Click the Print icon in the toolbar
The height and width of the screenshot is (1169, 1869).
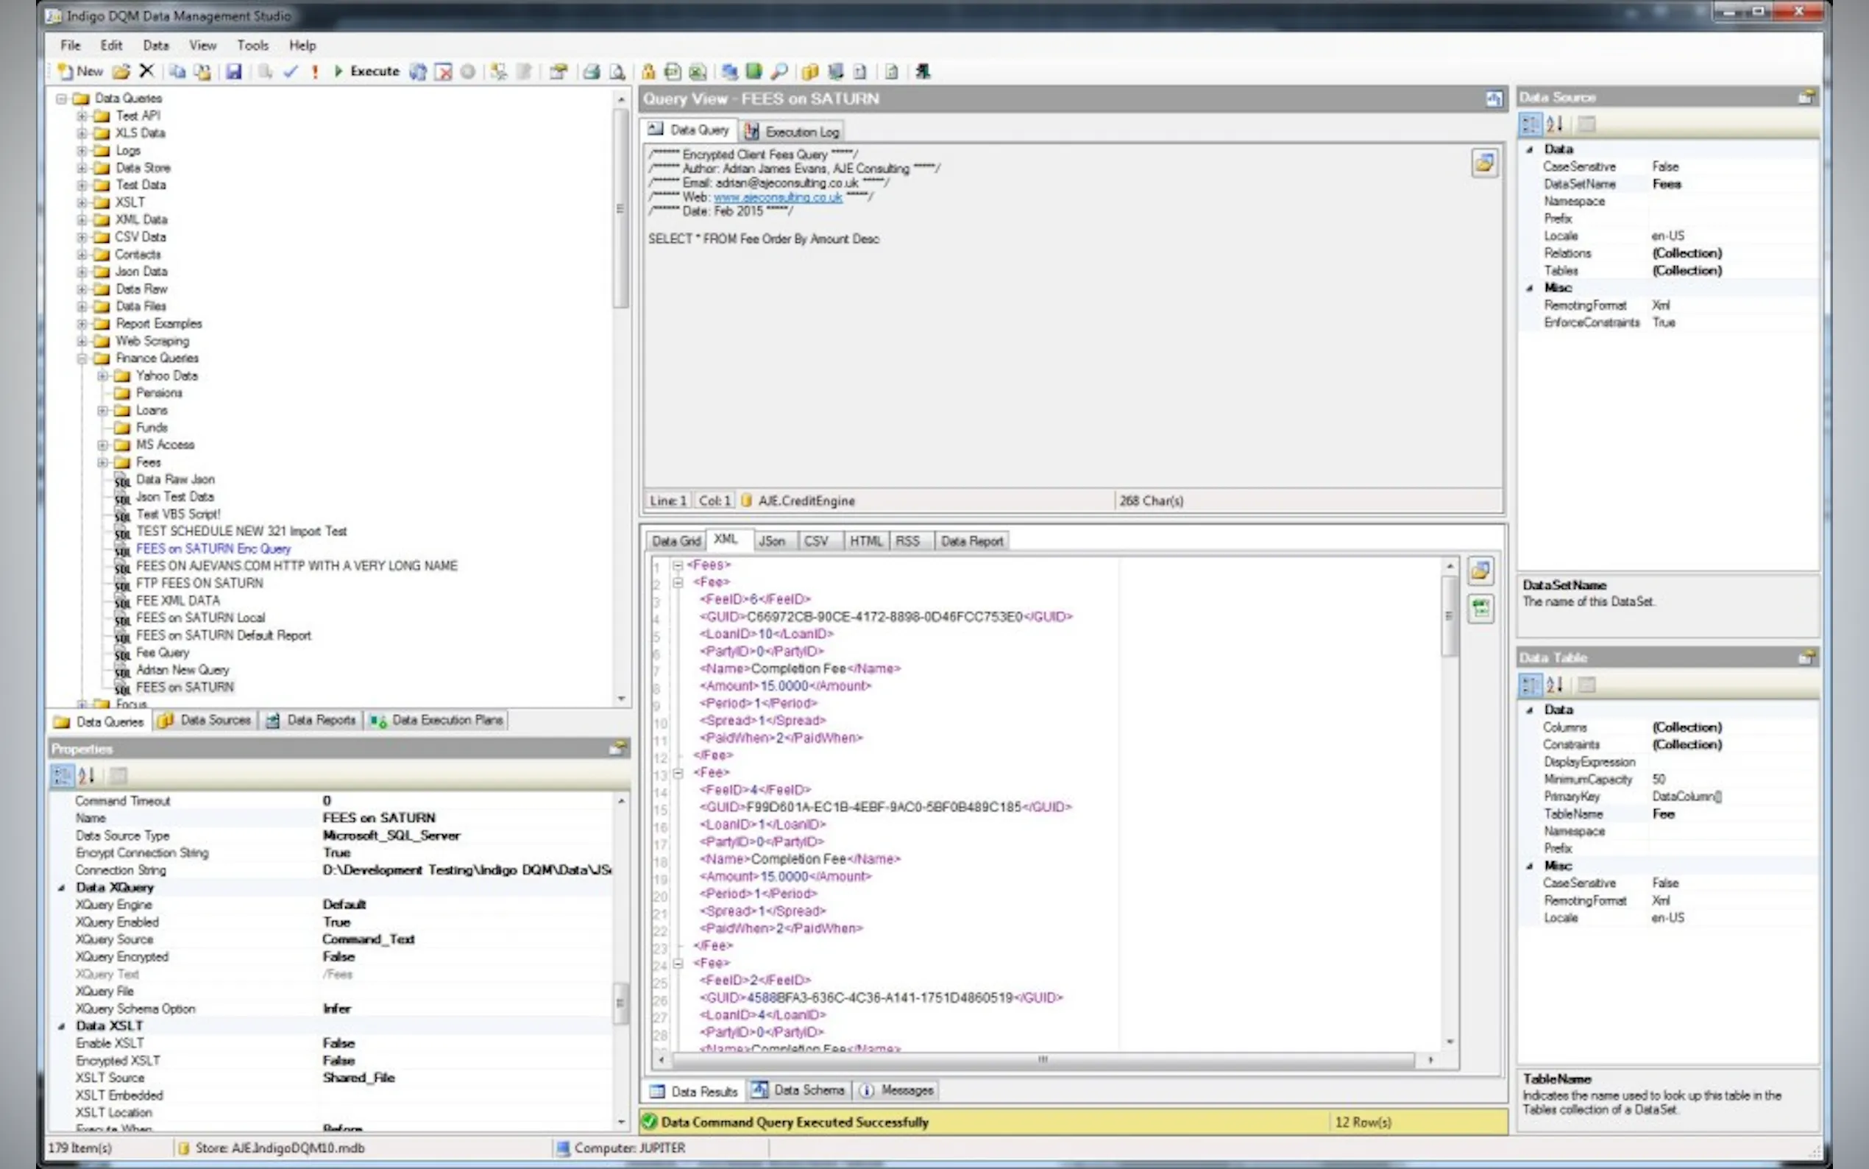[592, 72]
